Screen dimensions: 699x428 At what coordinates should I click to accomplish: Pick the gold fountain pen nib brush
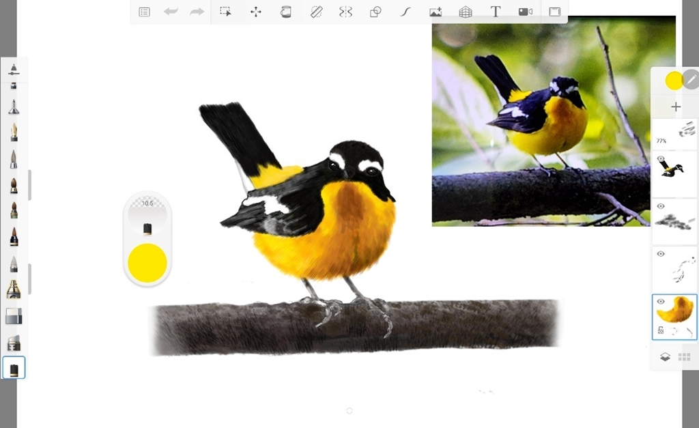[14, 132]
